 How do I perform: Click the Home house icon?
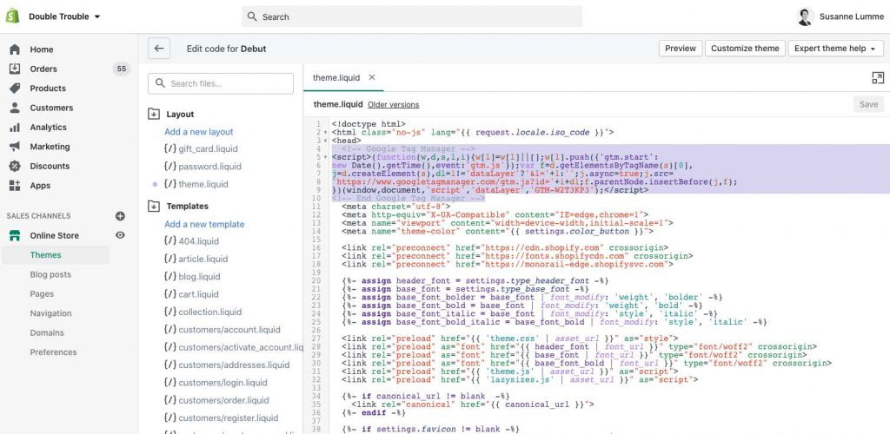pos(15,49)
